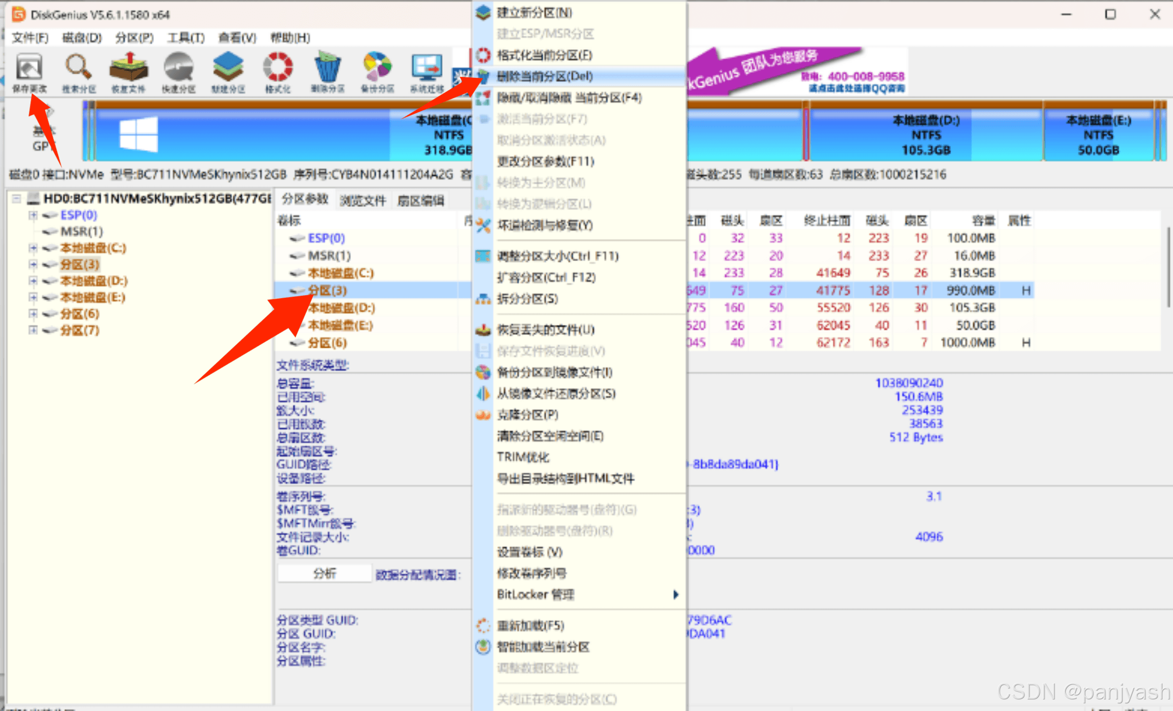Expand the ESP(0) tree node

click(x=33, y=215)
